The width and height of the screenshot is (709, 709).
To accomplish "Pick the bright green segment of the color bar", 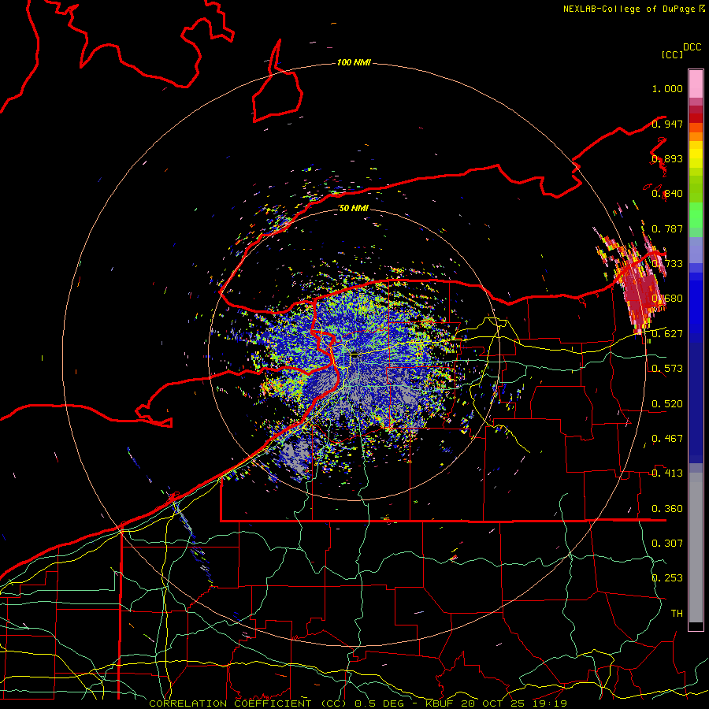I will pos(696,214).
